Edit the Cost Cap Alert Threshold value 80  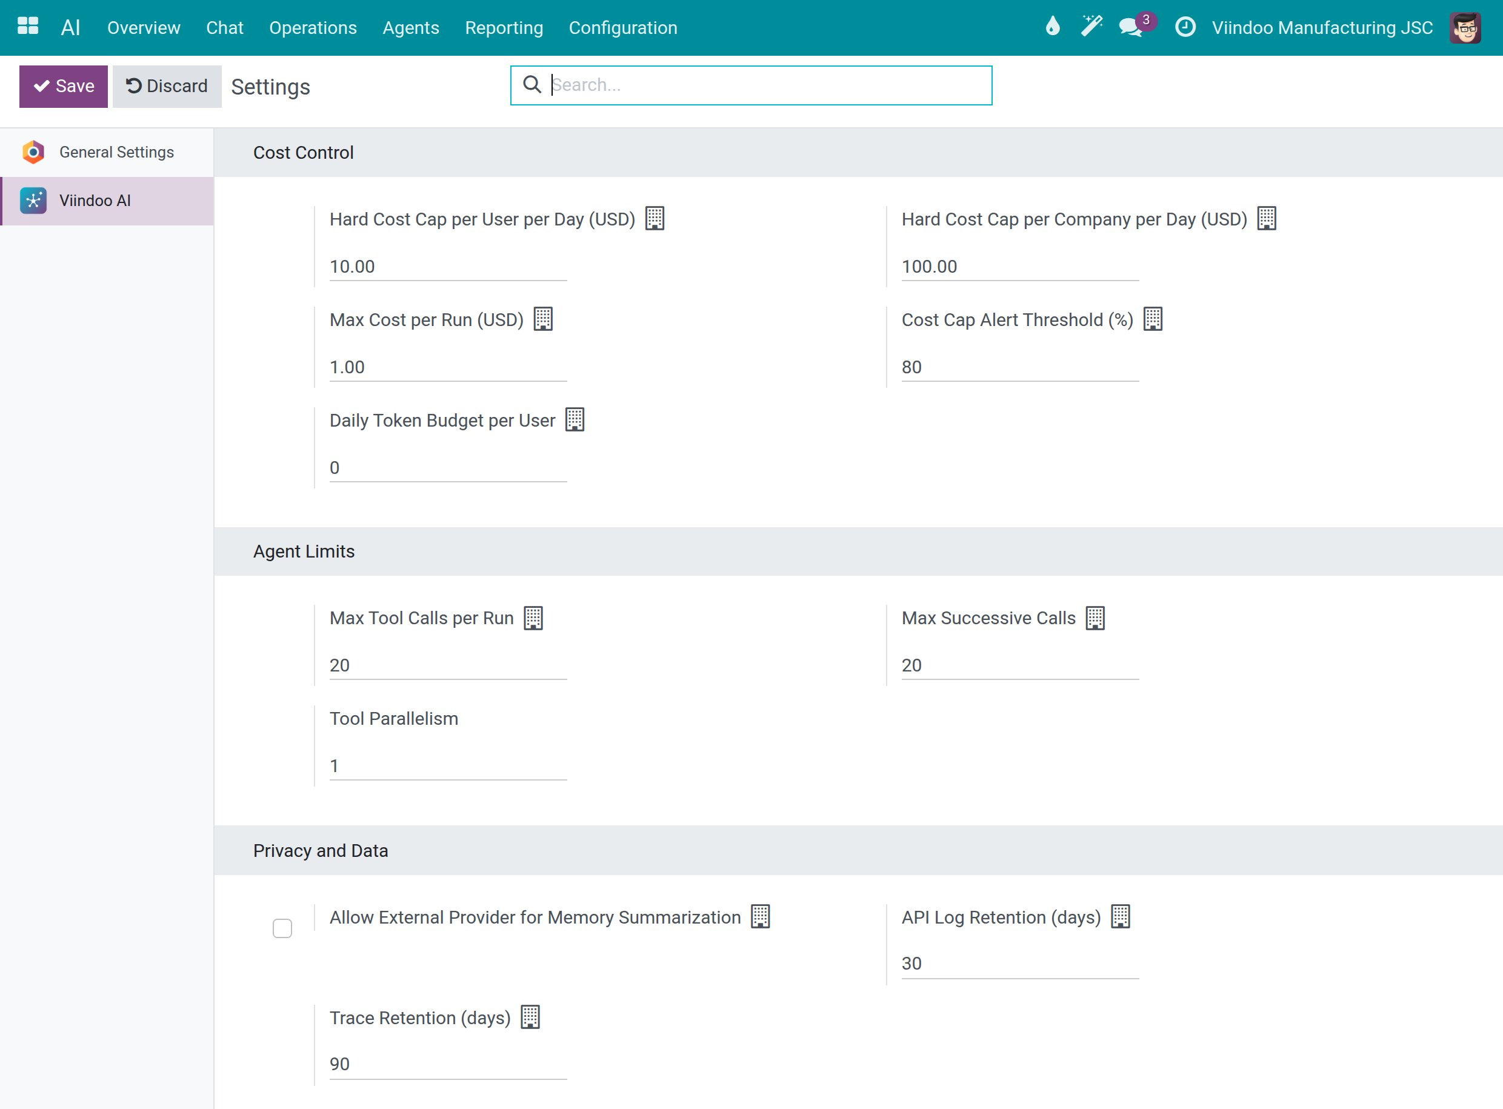tap(1020, 367)
